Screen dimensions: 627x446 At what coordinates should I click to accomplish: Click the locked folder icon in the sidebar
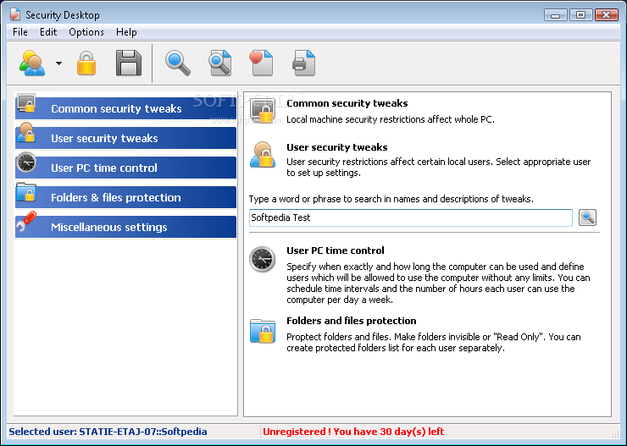click(x=27, y=192)
